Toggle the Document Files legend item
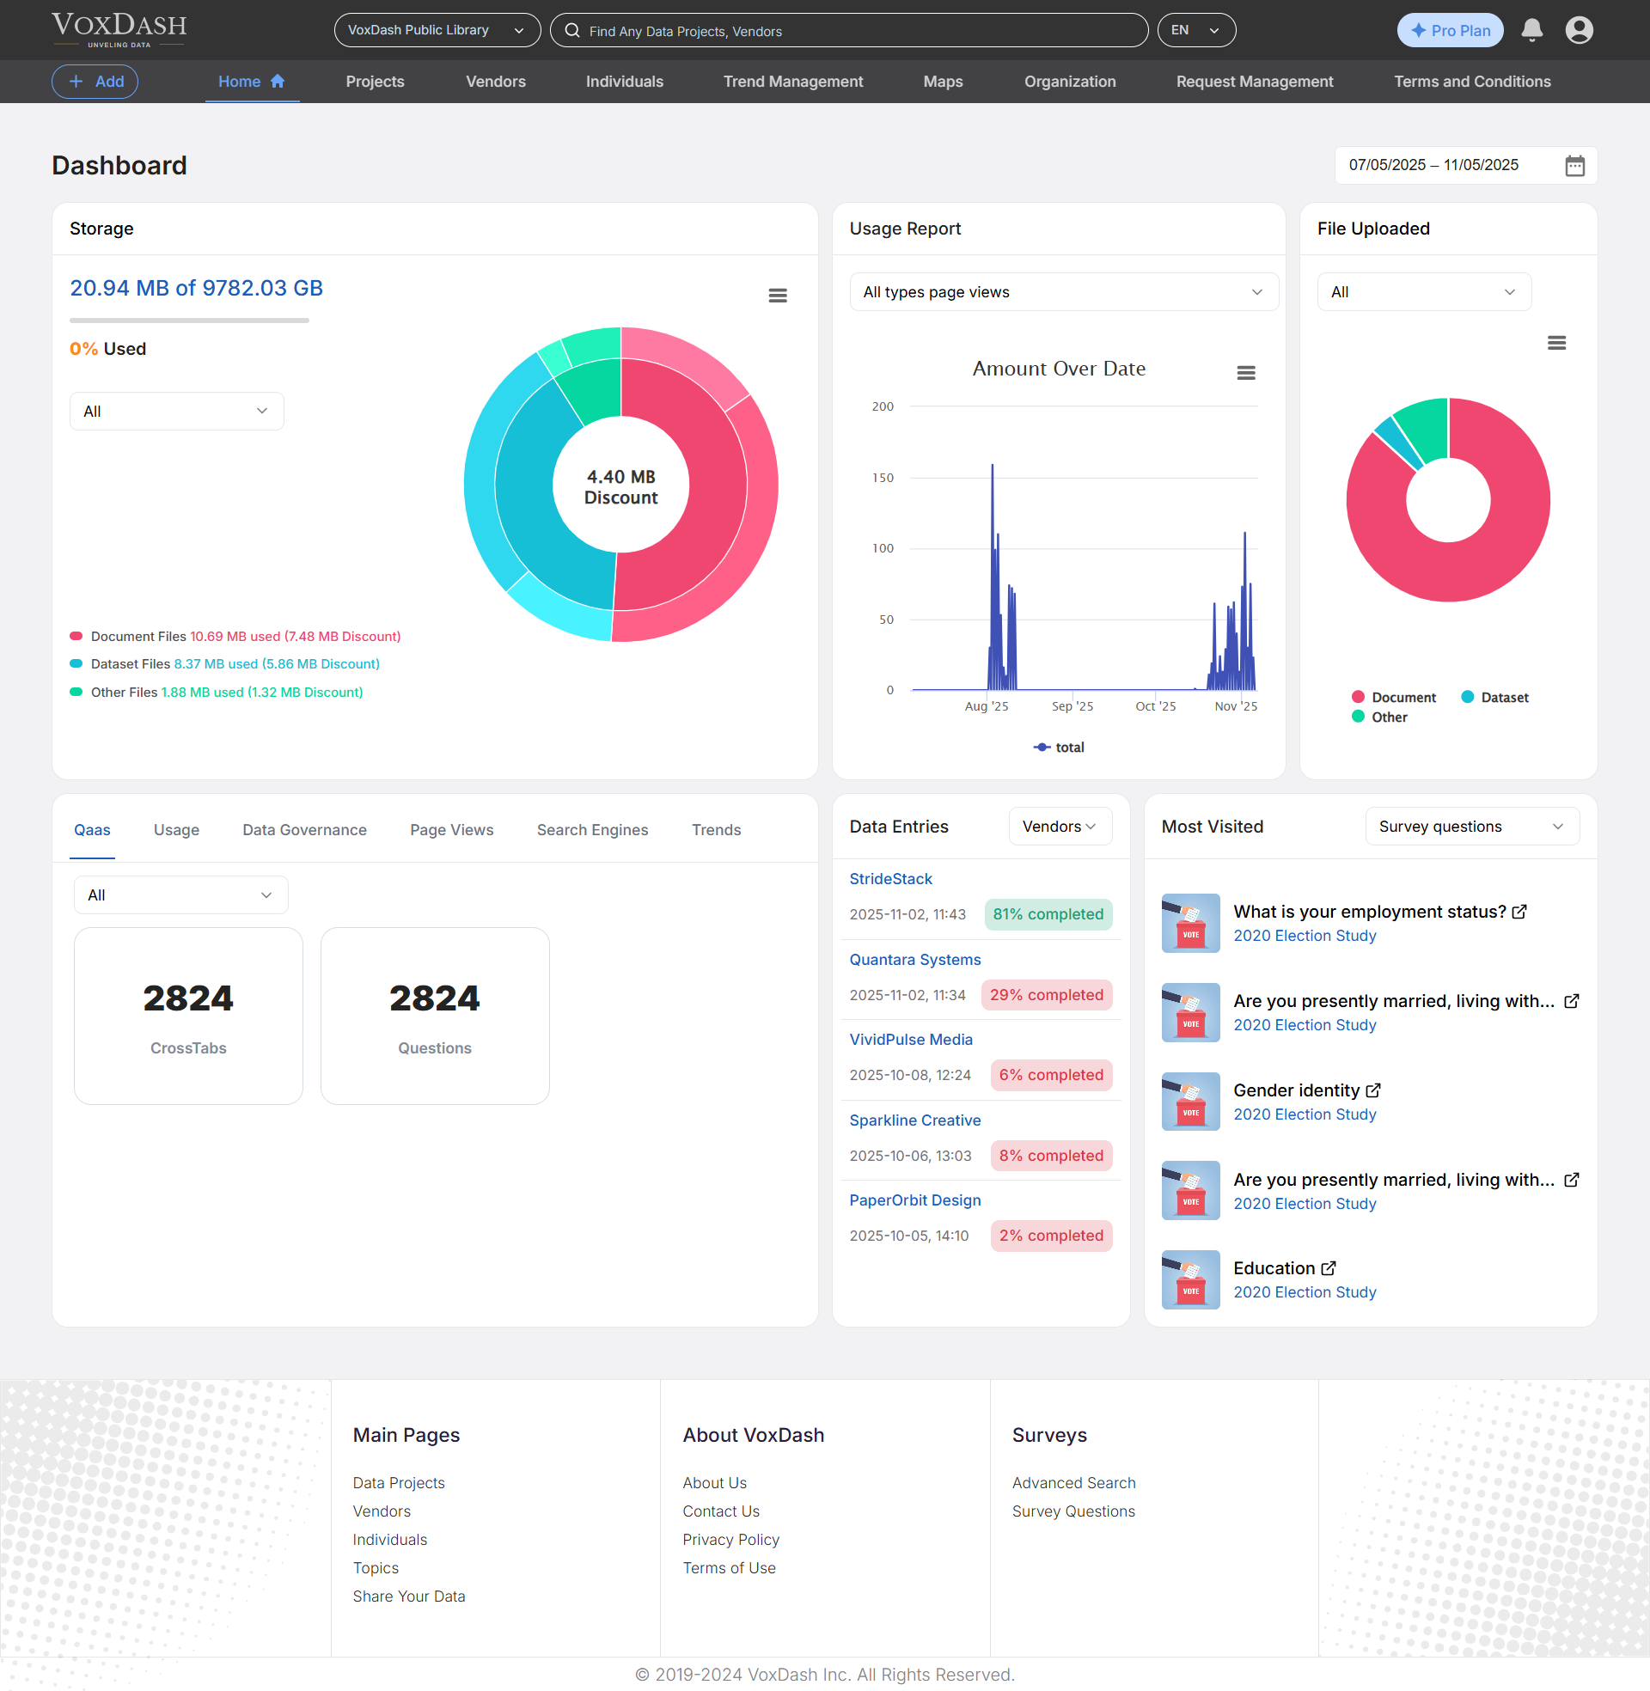Viewport: 1650px width, 1691px height. (235, 636)
